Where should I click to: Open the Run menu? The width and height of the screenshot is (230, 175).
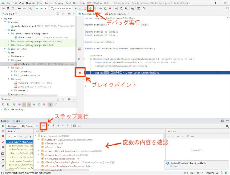(75, 3)
